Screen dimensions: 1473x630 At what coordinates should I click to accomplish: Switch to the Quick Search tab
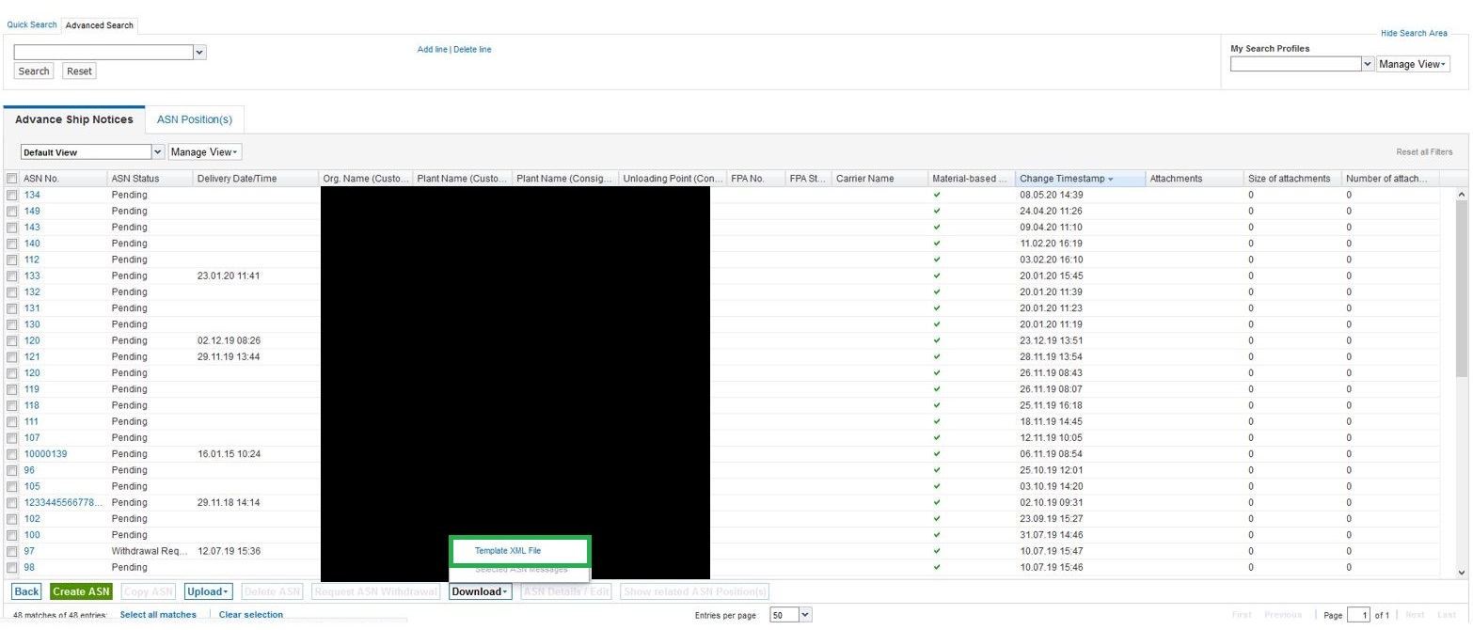pyautogui.click(x=32, y=24)
